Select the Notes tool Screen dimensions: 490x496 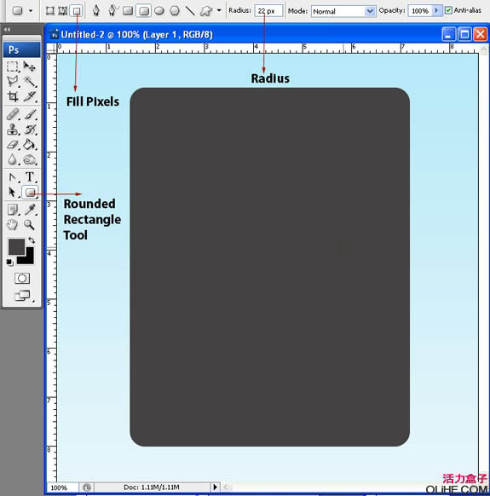tap(12, 210)
